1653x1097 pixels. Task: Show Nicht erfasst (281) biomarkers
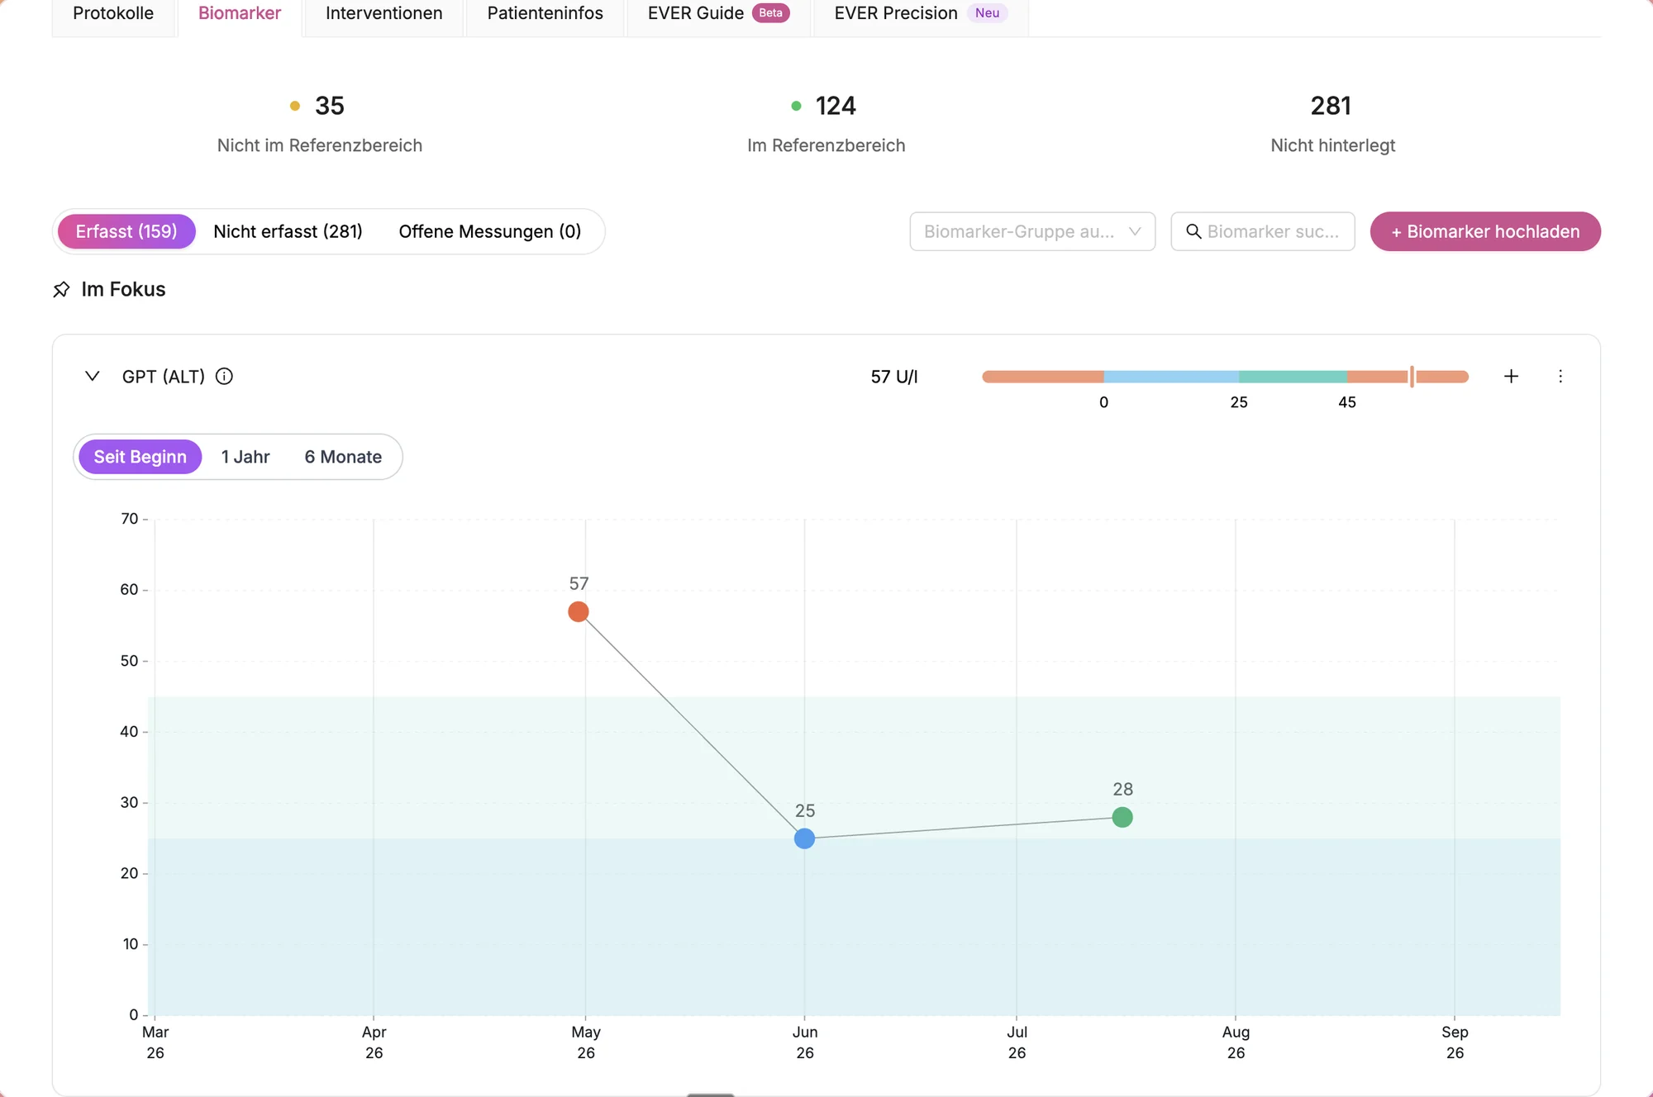point(288,231)
